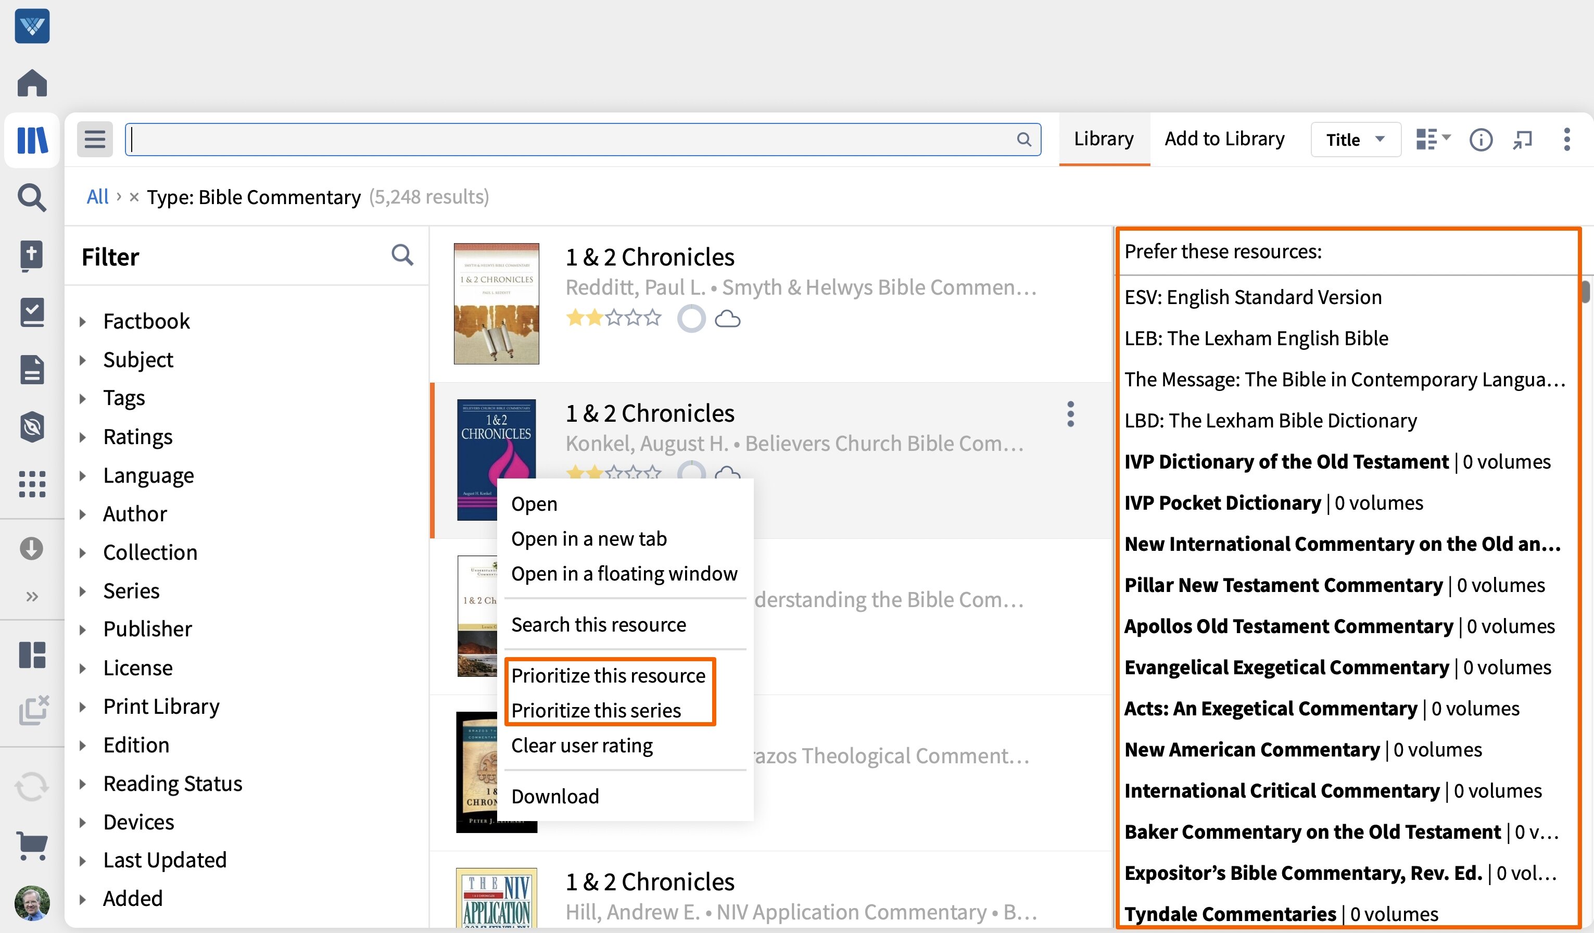Screen dimensions: 1594x933
Task: Open the Search icon in left sidebar
Action: pyautogui.click(x=32, y=198)
